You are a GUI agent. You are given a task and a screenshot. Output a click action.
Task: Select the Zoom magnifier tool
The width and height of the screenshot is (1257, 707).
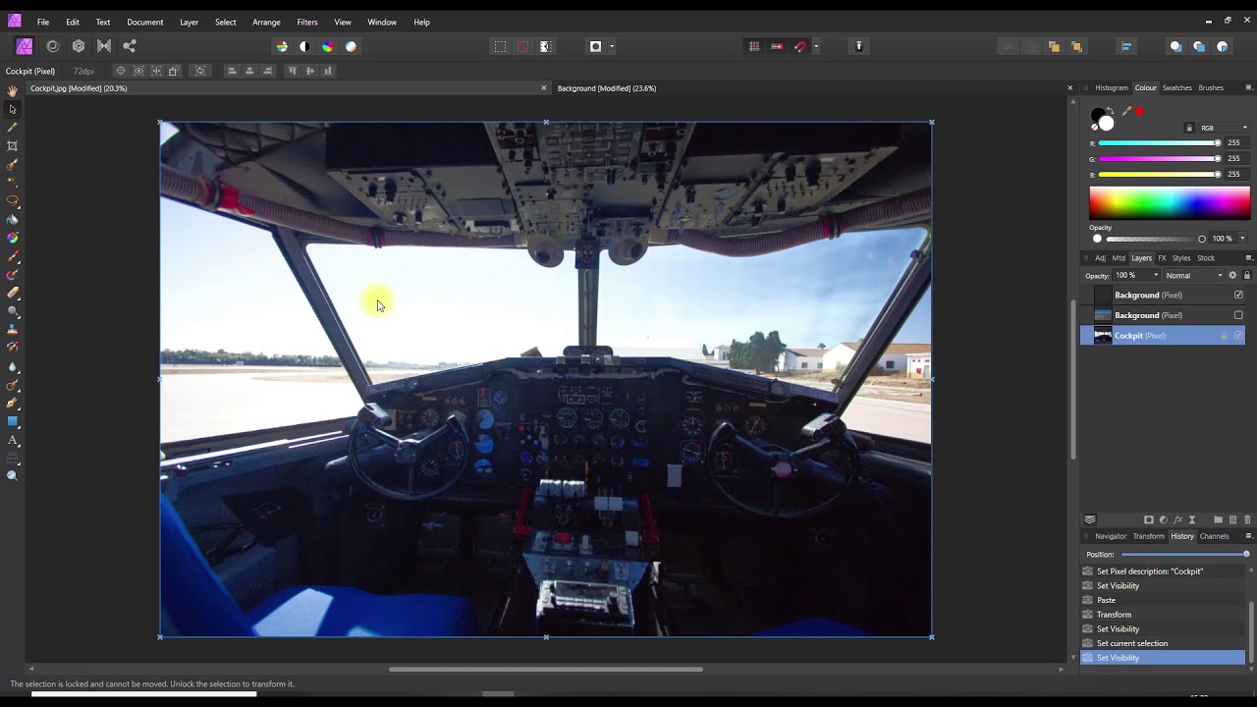(13, 476)
